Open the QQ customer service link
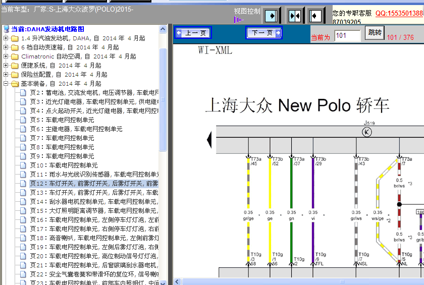Viewport: 424px width, 285px height. click(399, 13)
